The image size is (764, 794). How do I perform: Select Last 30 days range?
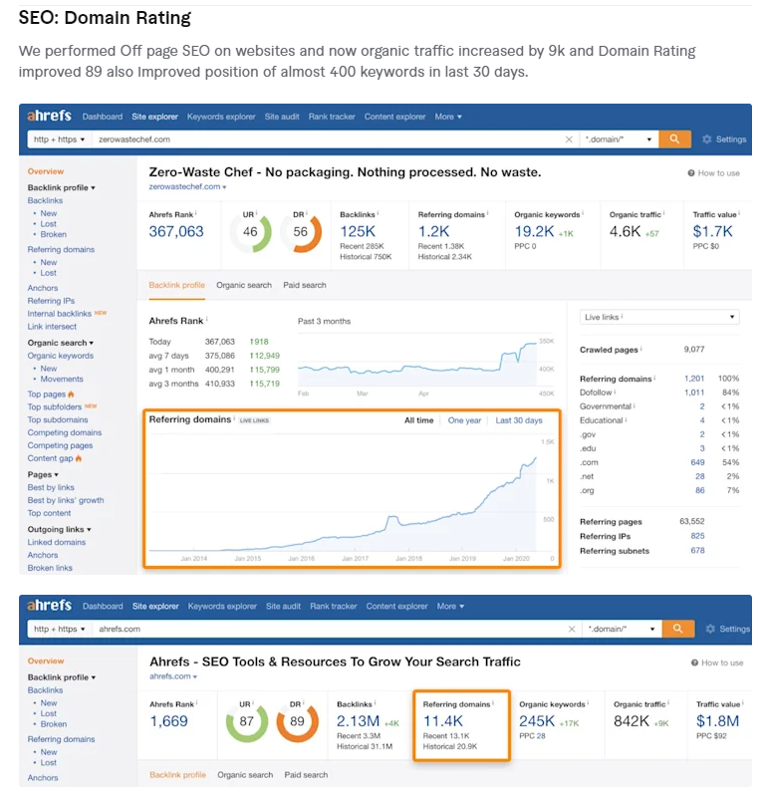pyautogui.click(x=519, y=420)
